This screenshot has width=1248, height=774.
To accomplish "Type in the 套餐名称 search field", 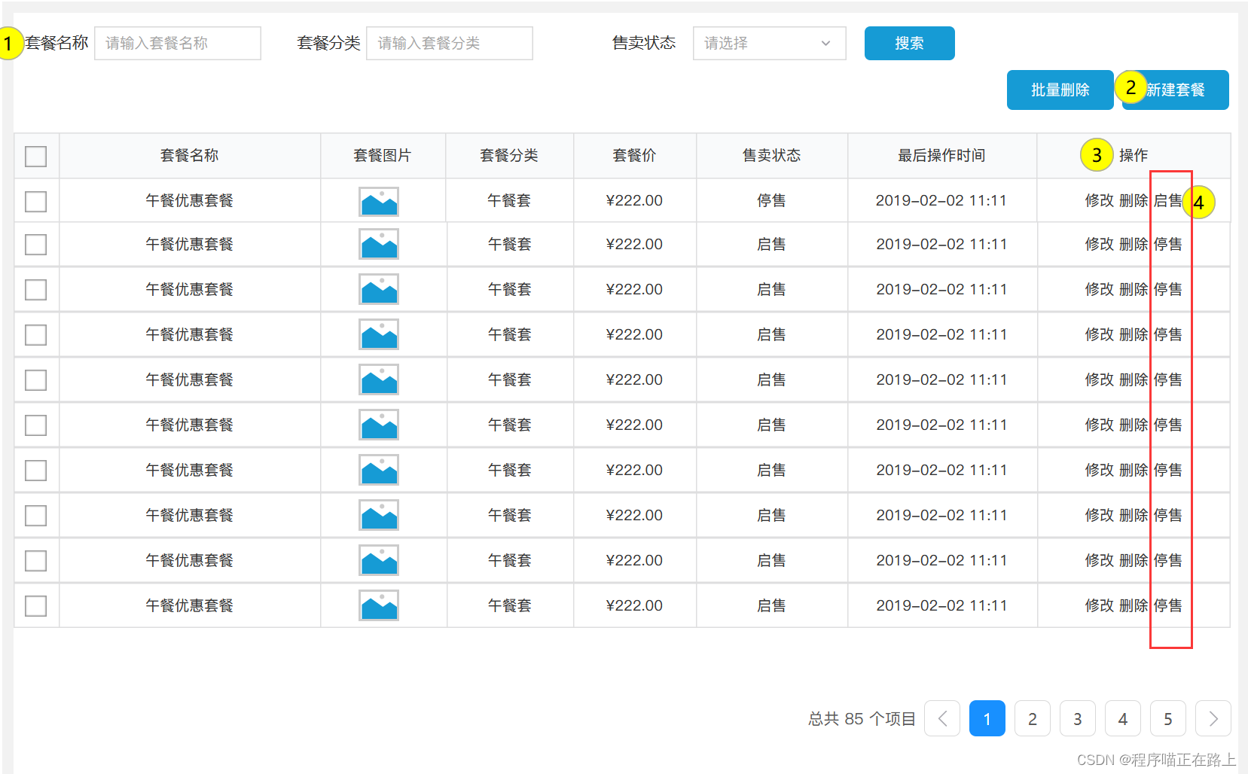I will 178,43.
